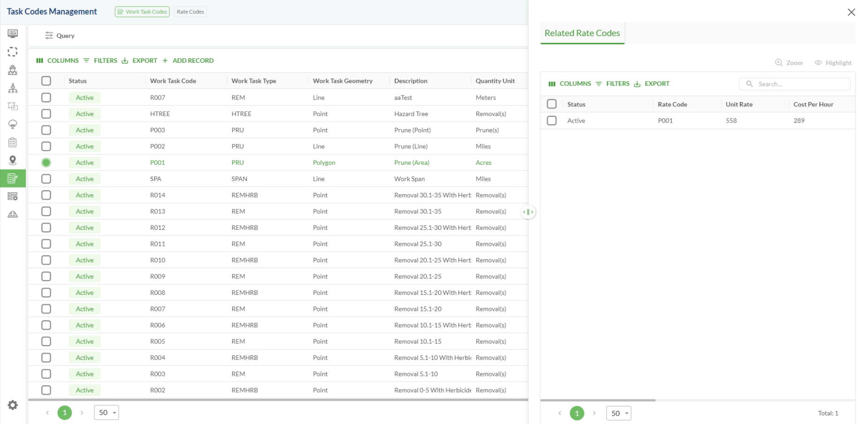Check the checkbox for HTREE row
Screen dimensions: 866x424
(46, 114)
